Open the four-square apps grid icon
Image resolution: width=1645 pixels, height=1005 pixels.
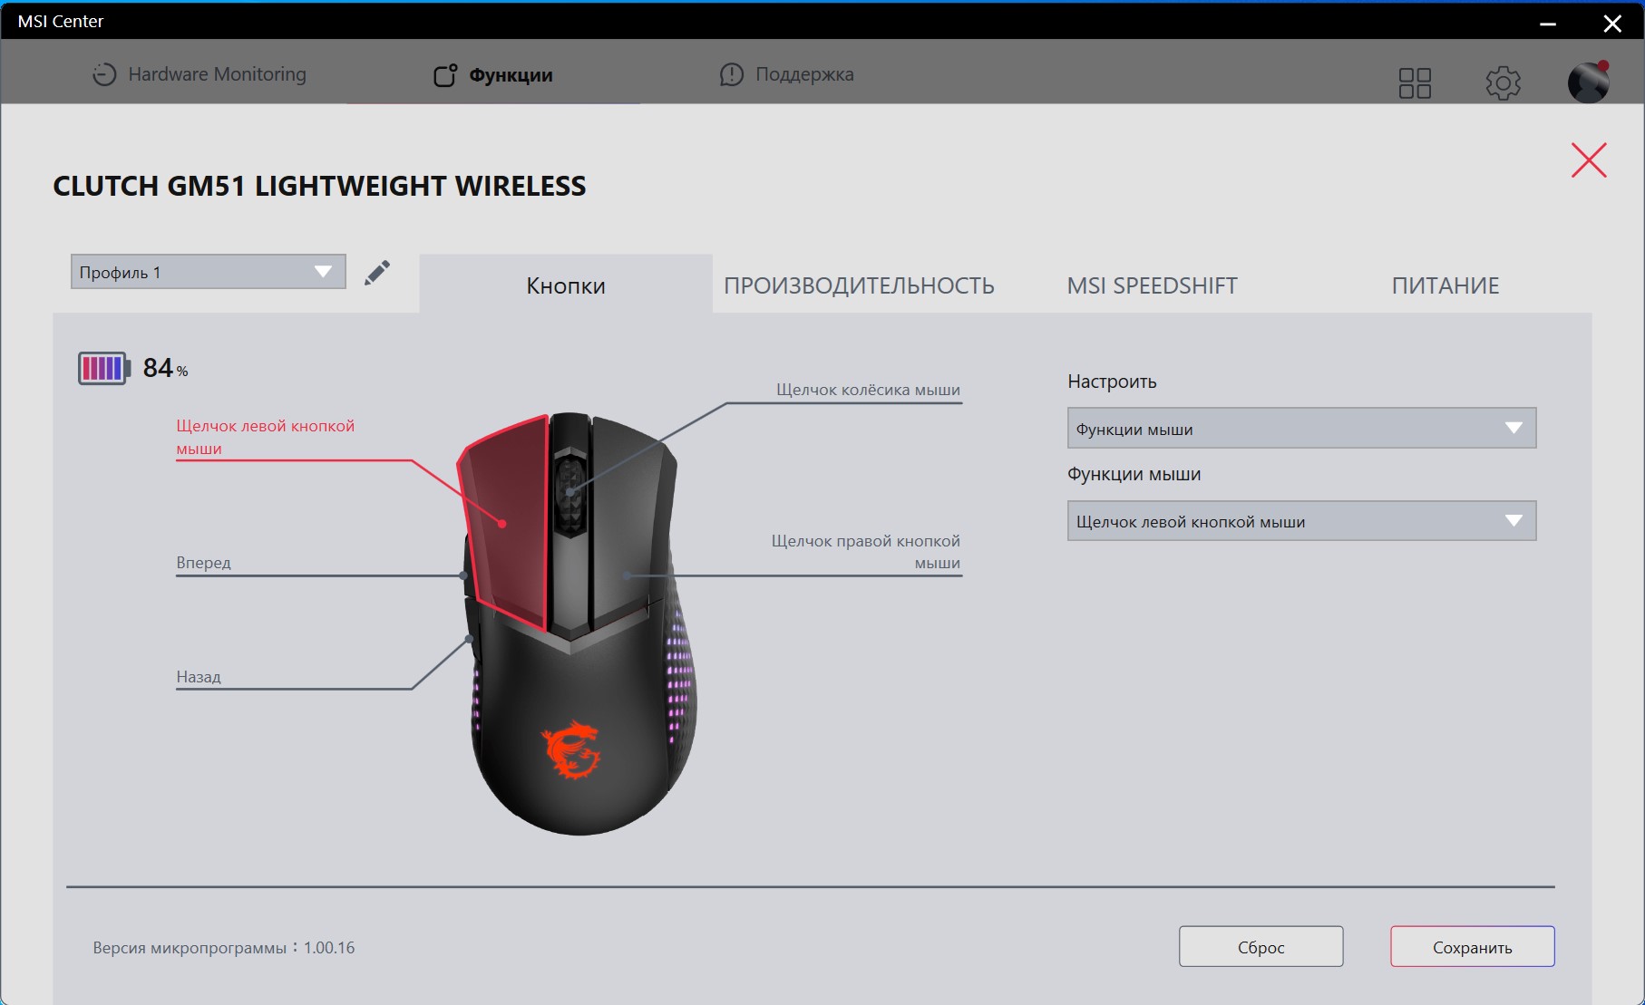(x=1415, y=83)
